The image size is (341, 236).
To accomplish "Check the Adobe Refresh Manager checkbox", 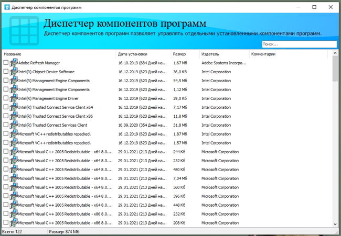I will tap(6, 63).
